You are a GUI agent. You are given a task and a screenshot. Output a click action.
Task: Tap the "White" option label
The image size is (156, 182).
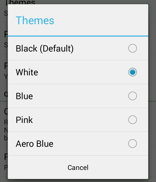(x=27, y=72)
